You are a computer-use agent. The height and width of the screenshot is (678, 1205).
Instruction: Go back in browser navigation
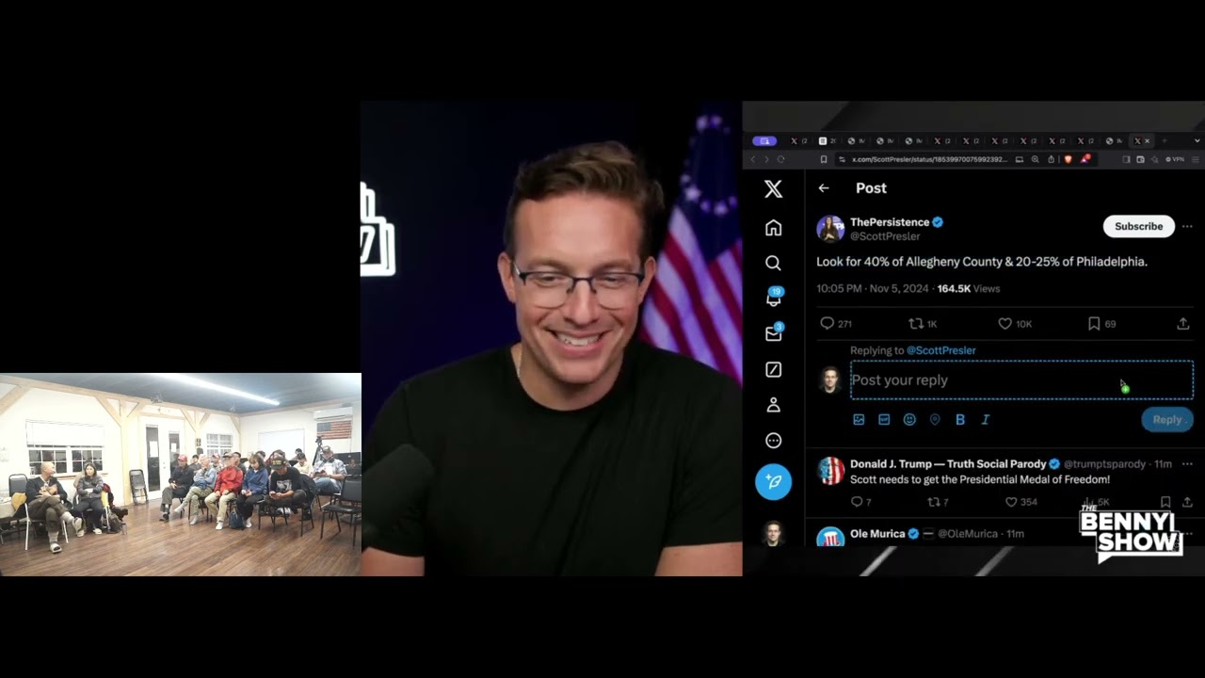point(753,159)
